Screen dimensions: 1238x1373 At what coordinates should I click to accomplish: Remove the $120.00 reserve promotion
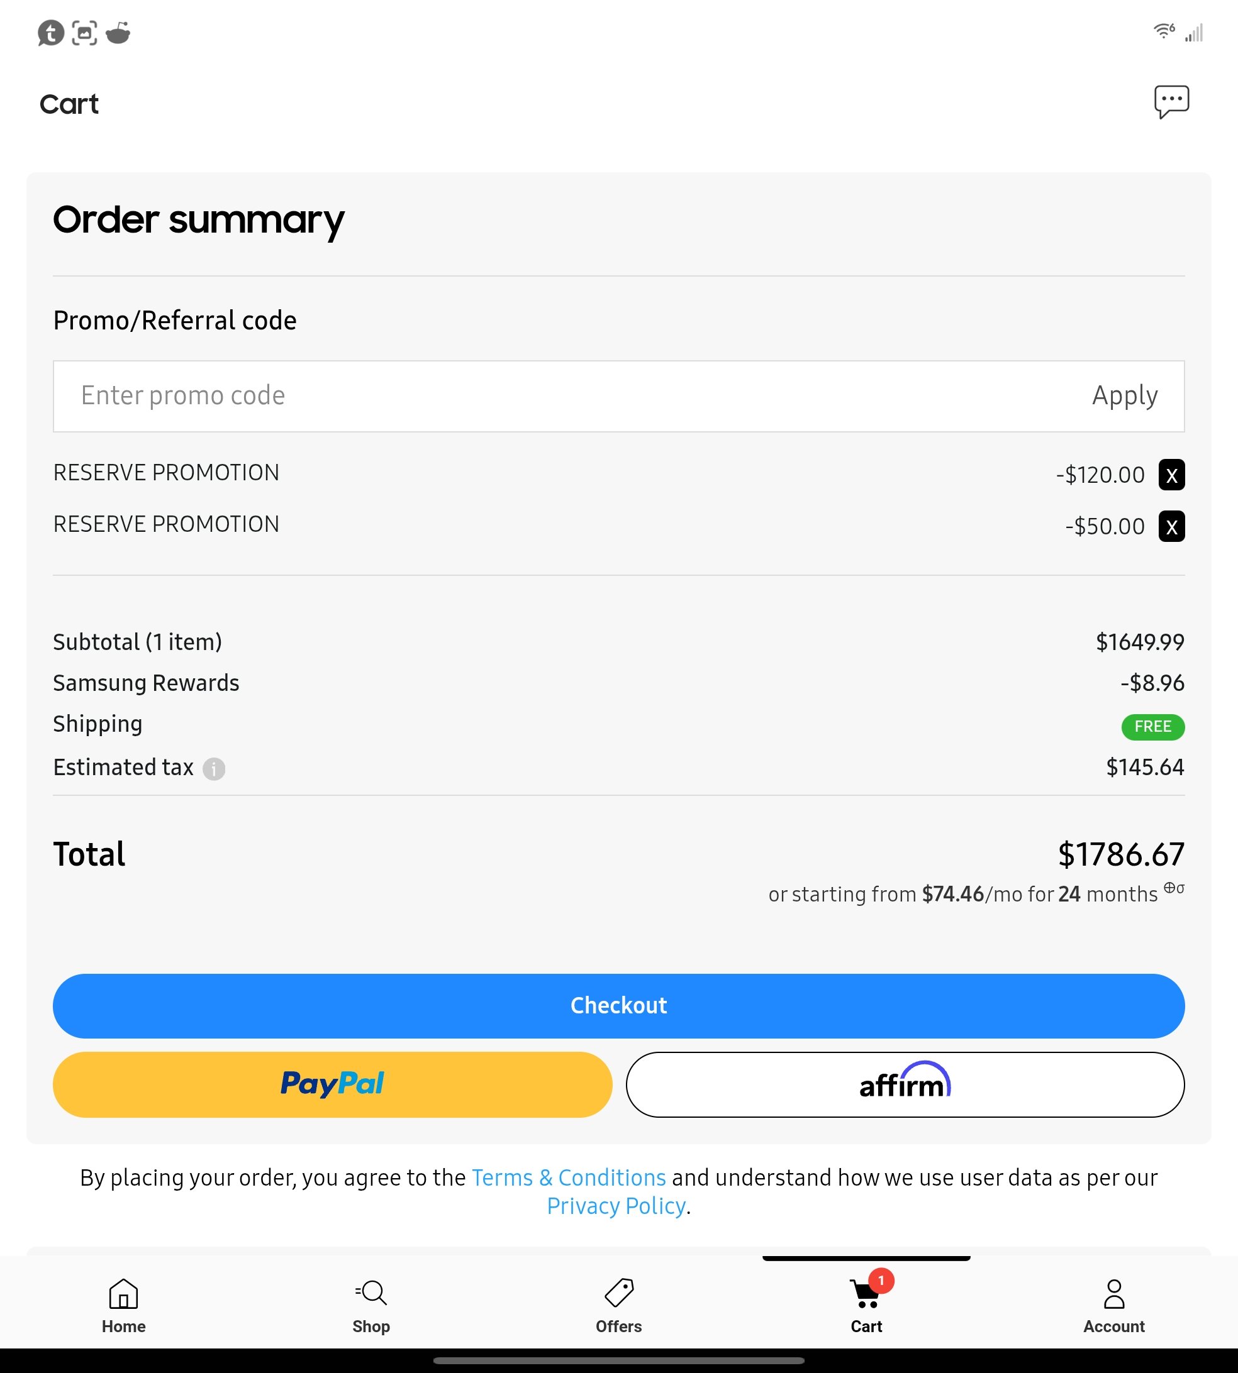pyautogui.click(x=1171, y=475)
